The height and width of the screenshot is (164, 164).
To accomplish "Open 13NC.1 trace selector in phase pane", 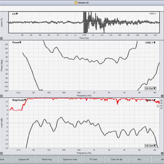I will (x=150, y=43).
